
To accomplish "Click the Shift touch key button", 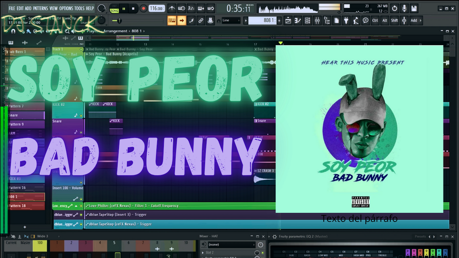I will 394,21.
